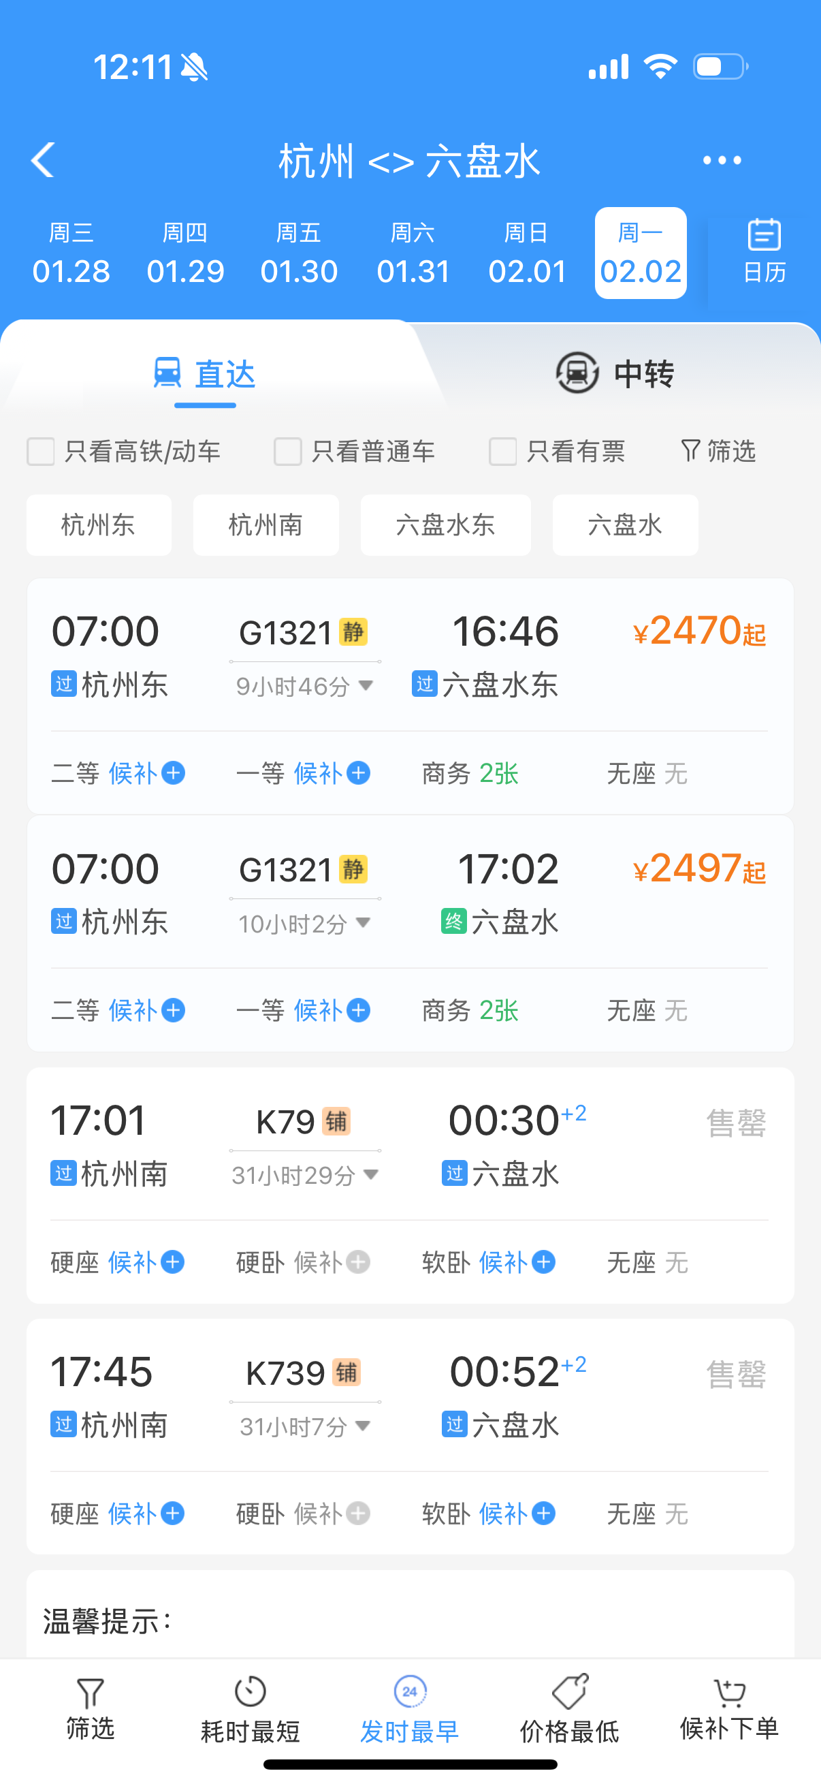The image size is (821, 1786).
Task: Open the three-dot more options menu
Action: point(721,160)
